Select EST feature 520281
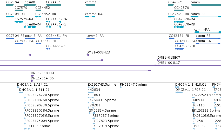The height and width of the screenshot is (130, 221). [91, 108]
